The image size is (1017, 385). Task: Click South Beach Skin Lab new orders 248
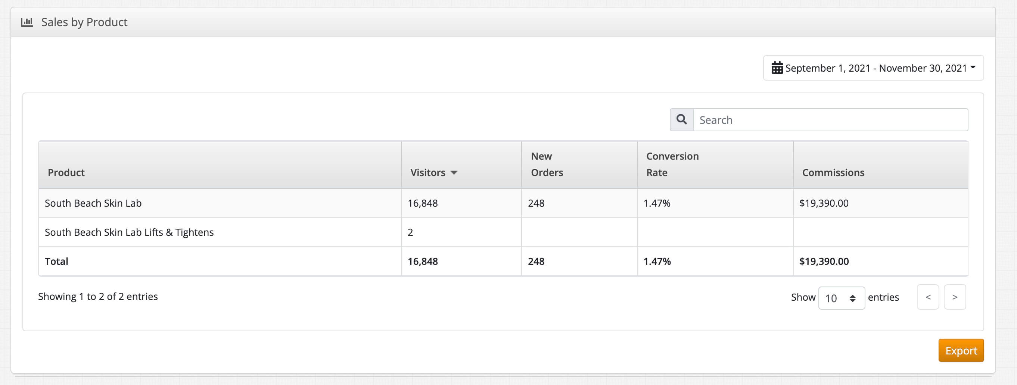[x=536, y=203]
